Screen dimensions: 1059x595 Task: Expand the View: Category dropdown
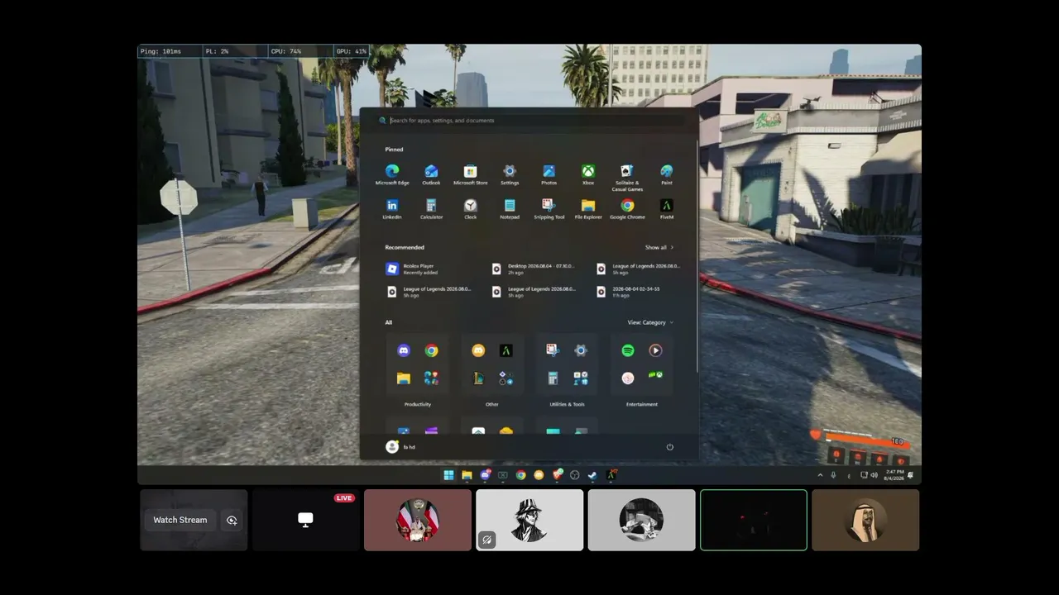(650, 322)
